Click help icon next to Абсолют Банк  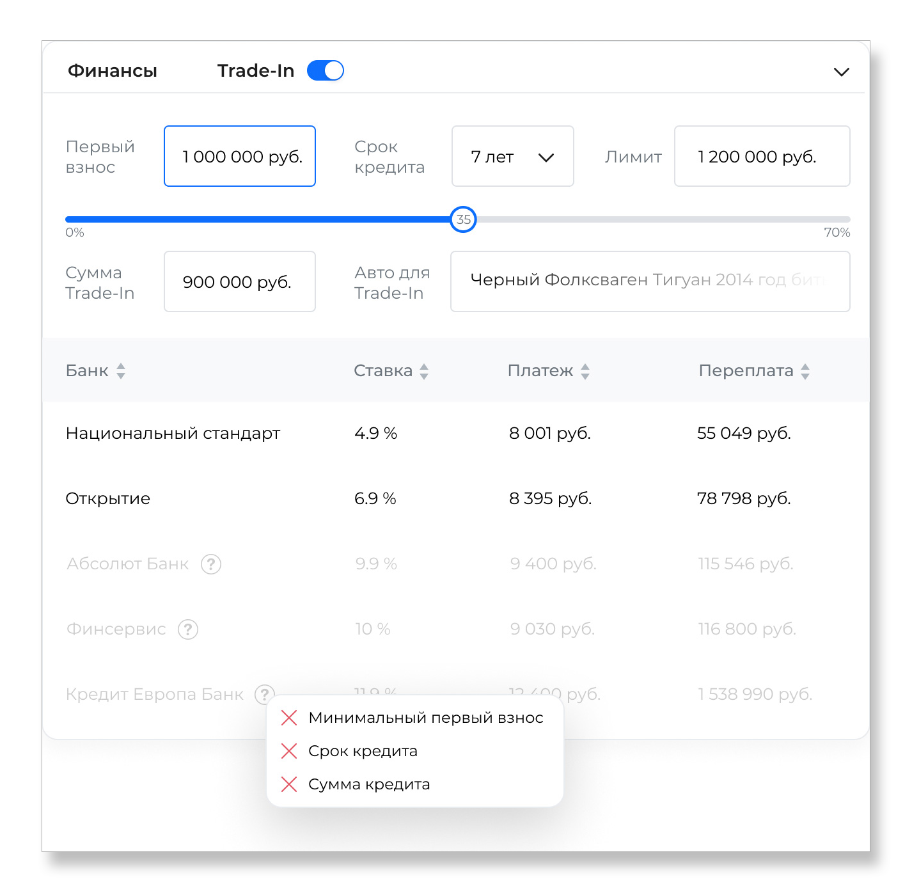[x=211, y=564]
